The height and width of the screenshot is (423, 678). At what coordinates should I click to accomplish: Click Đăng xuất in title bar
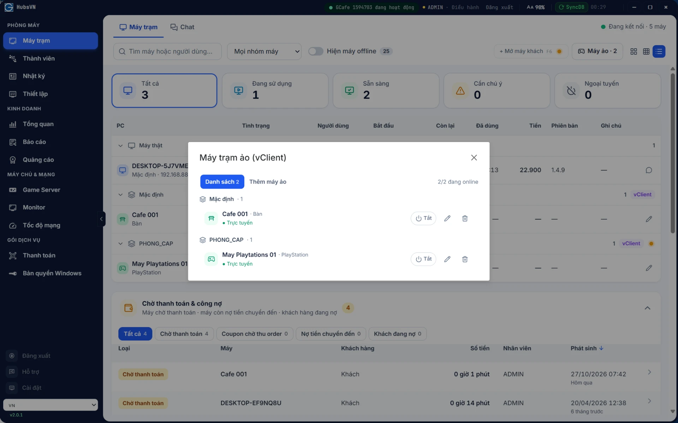(x=499, y=7)
